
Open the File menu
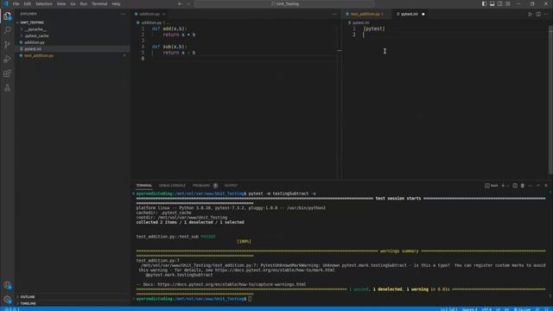[16, 3]
